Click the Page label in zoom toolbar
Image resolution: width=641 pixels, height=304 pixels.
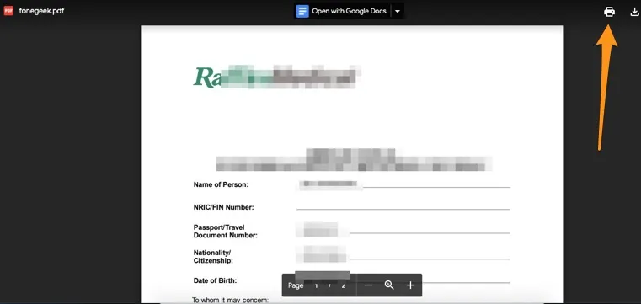point(296,285)
